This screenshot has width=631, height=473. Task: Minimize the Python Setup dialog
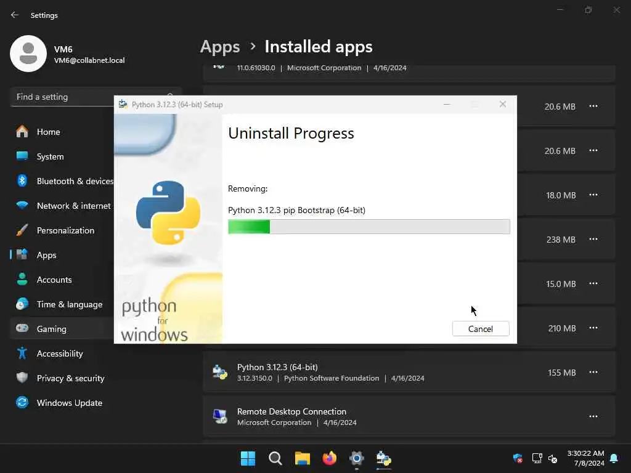pos(447,104)
